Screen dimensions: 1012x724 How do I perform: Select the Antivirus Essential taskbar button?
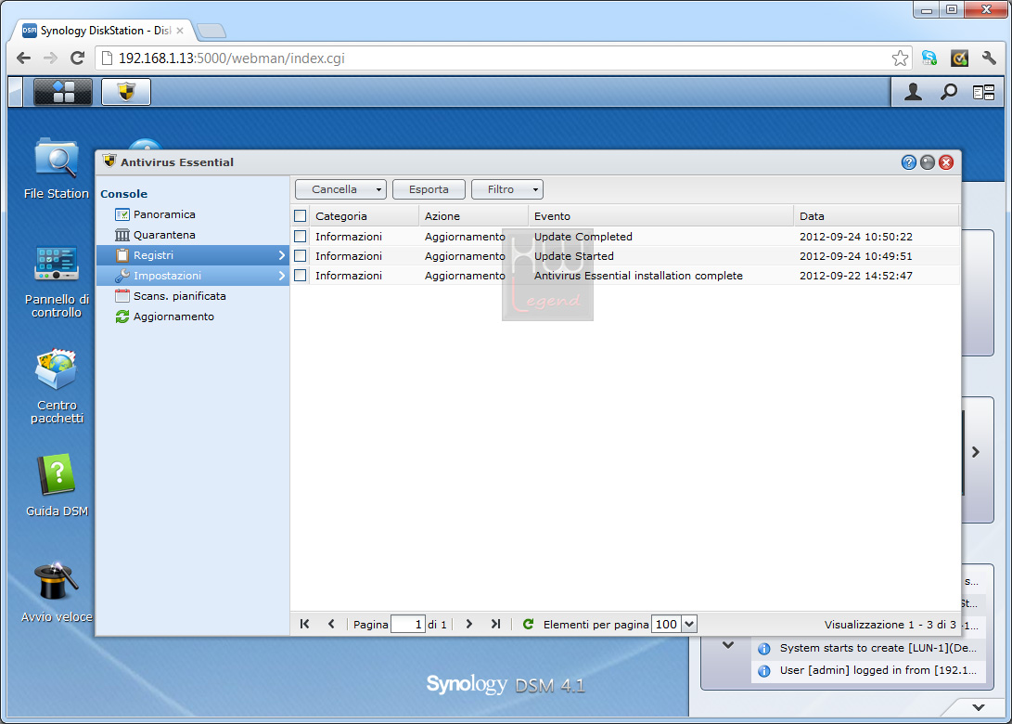[x=126, y=92]
